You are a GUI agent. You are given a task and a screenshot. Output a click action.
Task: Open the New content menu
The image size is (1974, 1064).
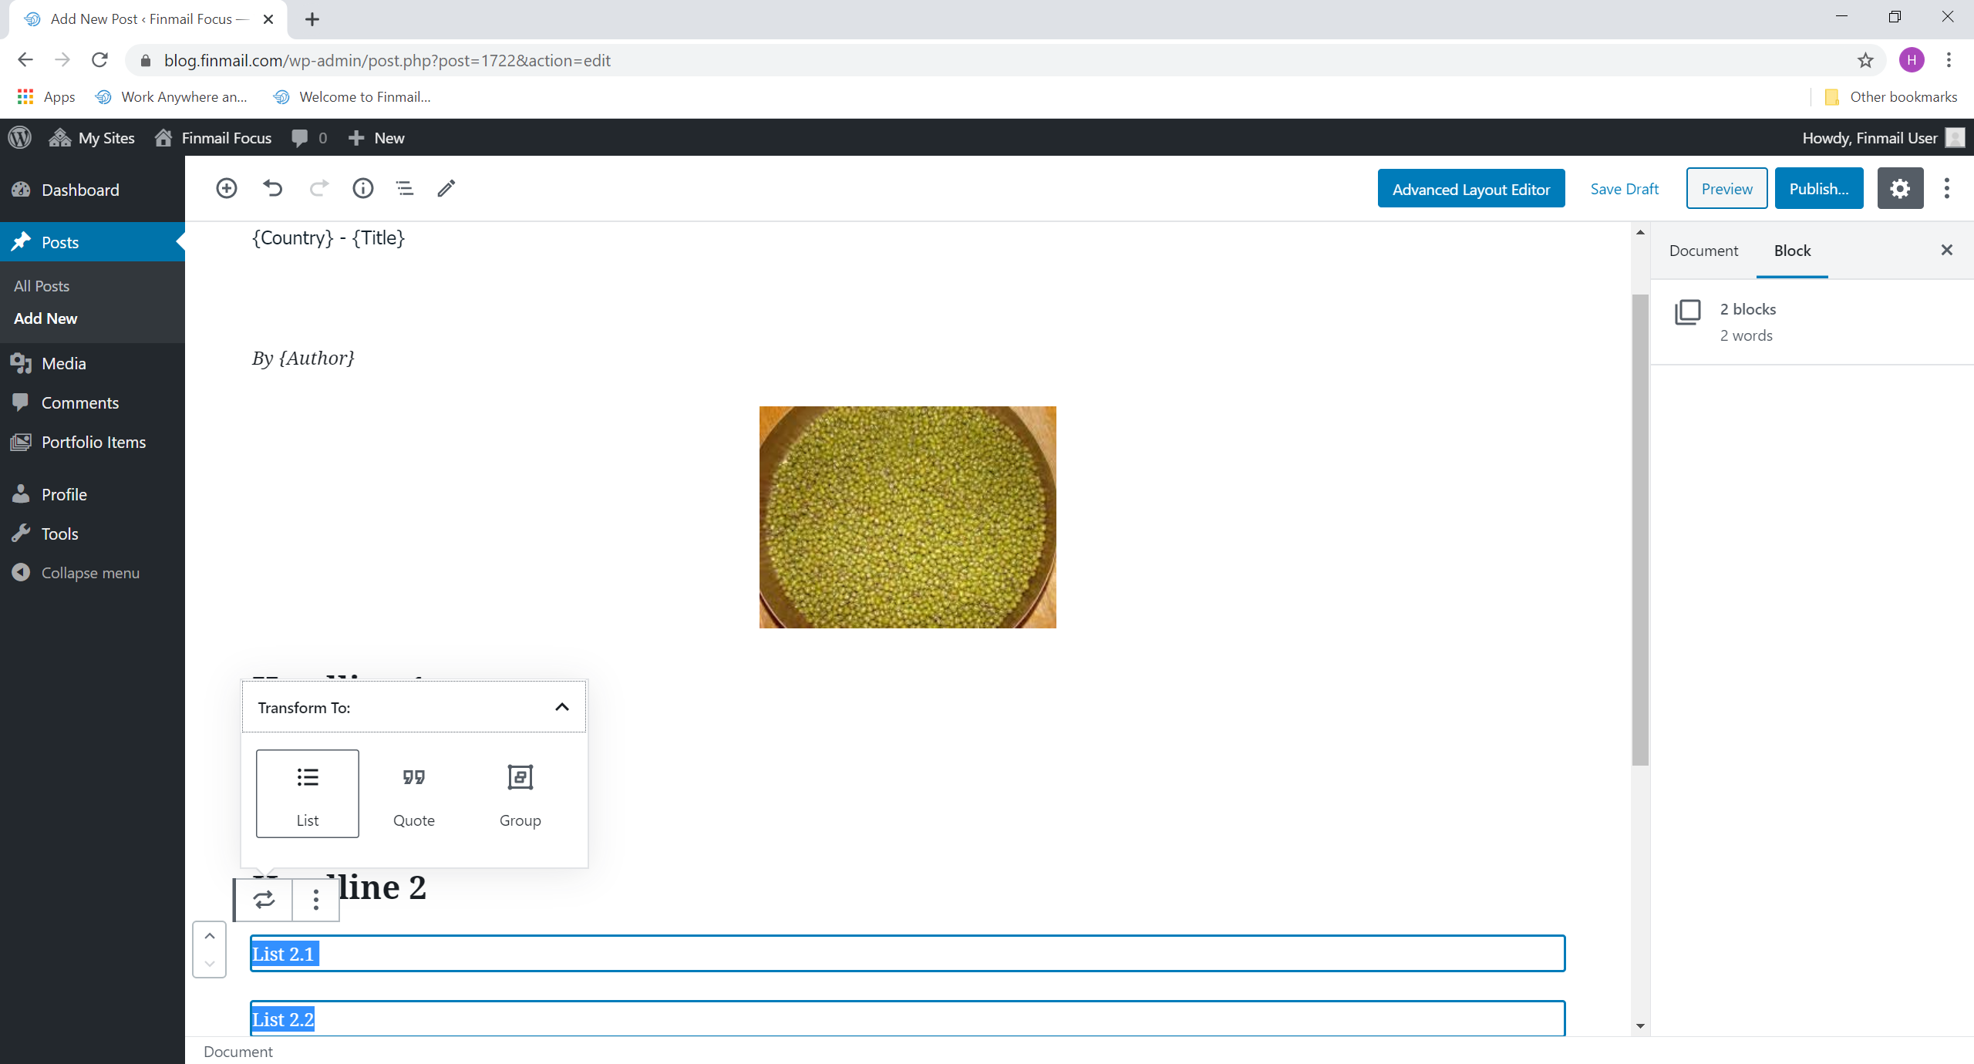376,138
